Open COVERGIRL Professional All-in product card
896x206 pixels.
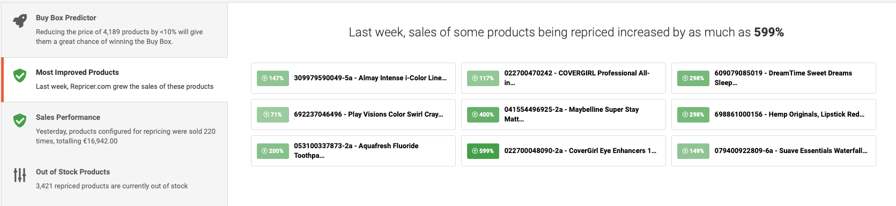click(564, 78)
